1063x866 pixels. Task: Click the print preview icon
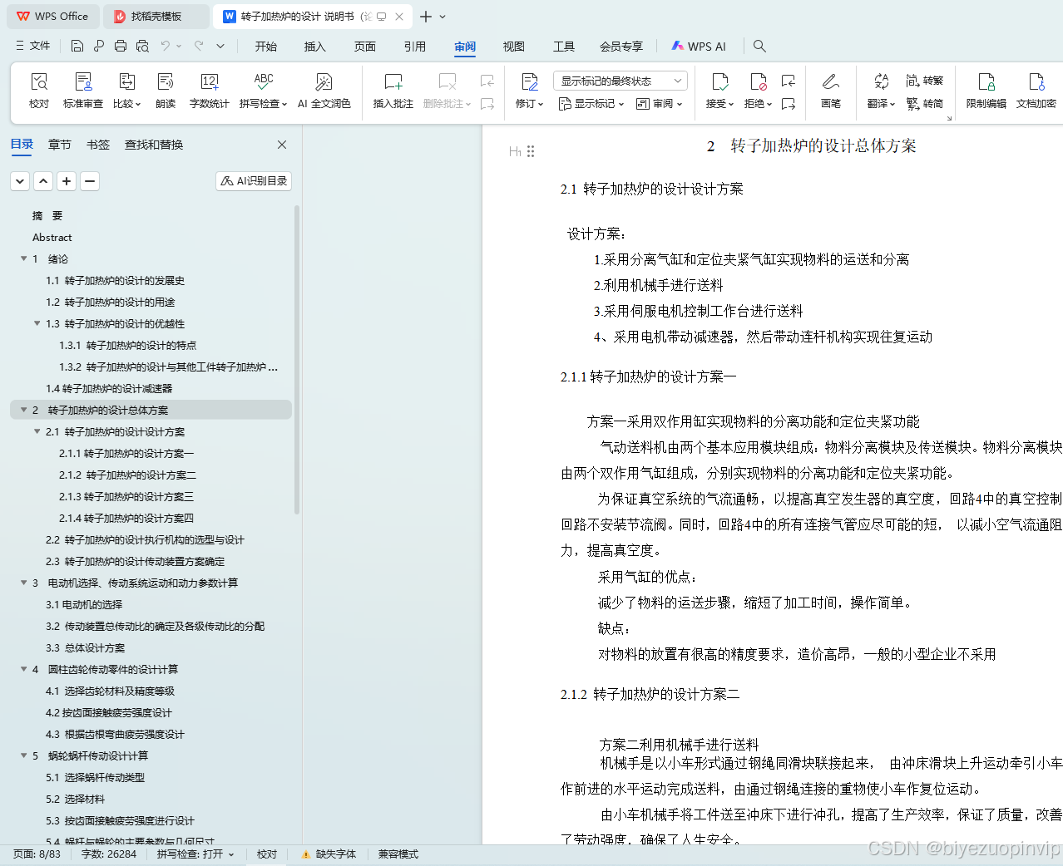tap(142, 46)
